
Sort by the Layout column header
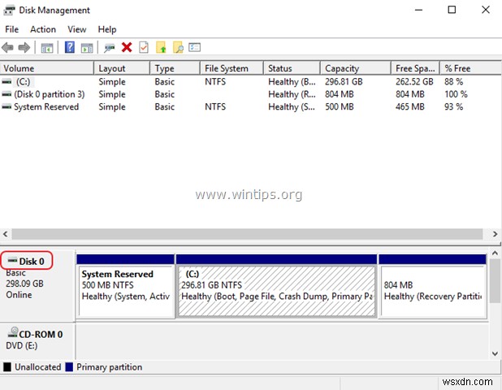[122, 68]
